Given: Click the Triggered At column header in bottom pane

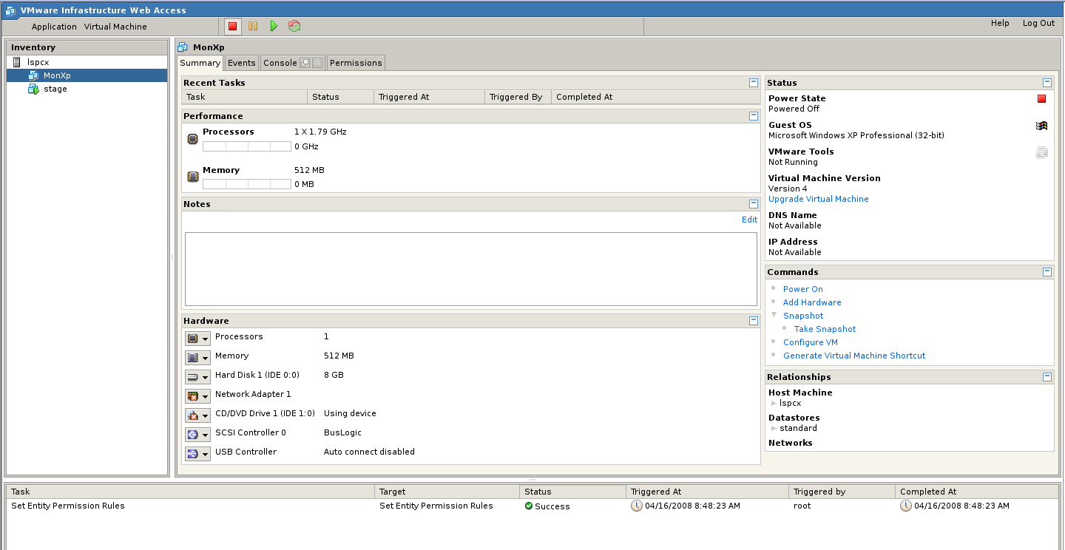Looking at the screenshot, I should pyautogui.click(x=707, y=492).
